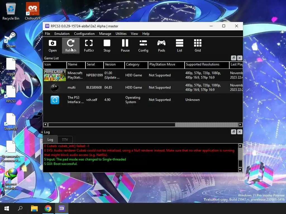The width and height of the screenshot is (286, 214).
Task: Open the Config settings
Action: 143,46
